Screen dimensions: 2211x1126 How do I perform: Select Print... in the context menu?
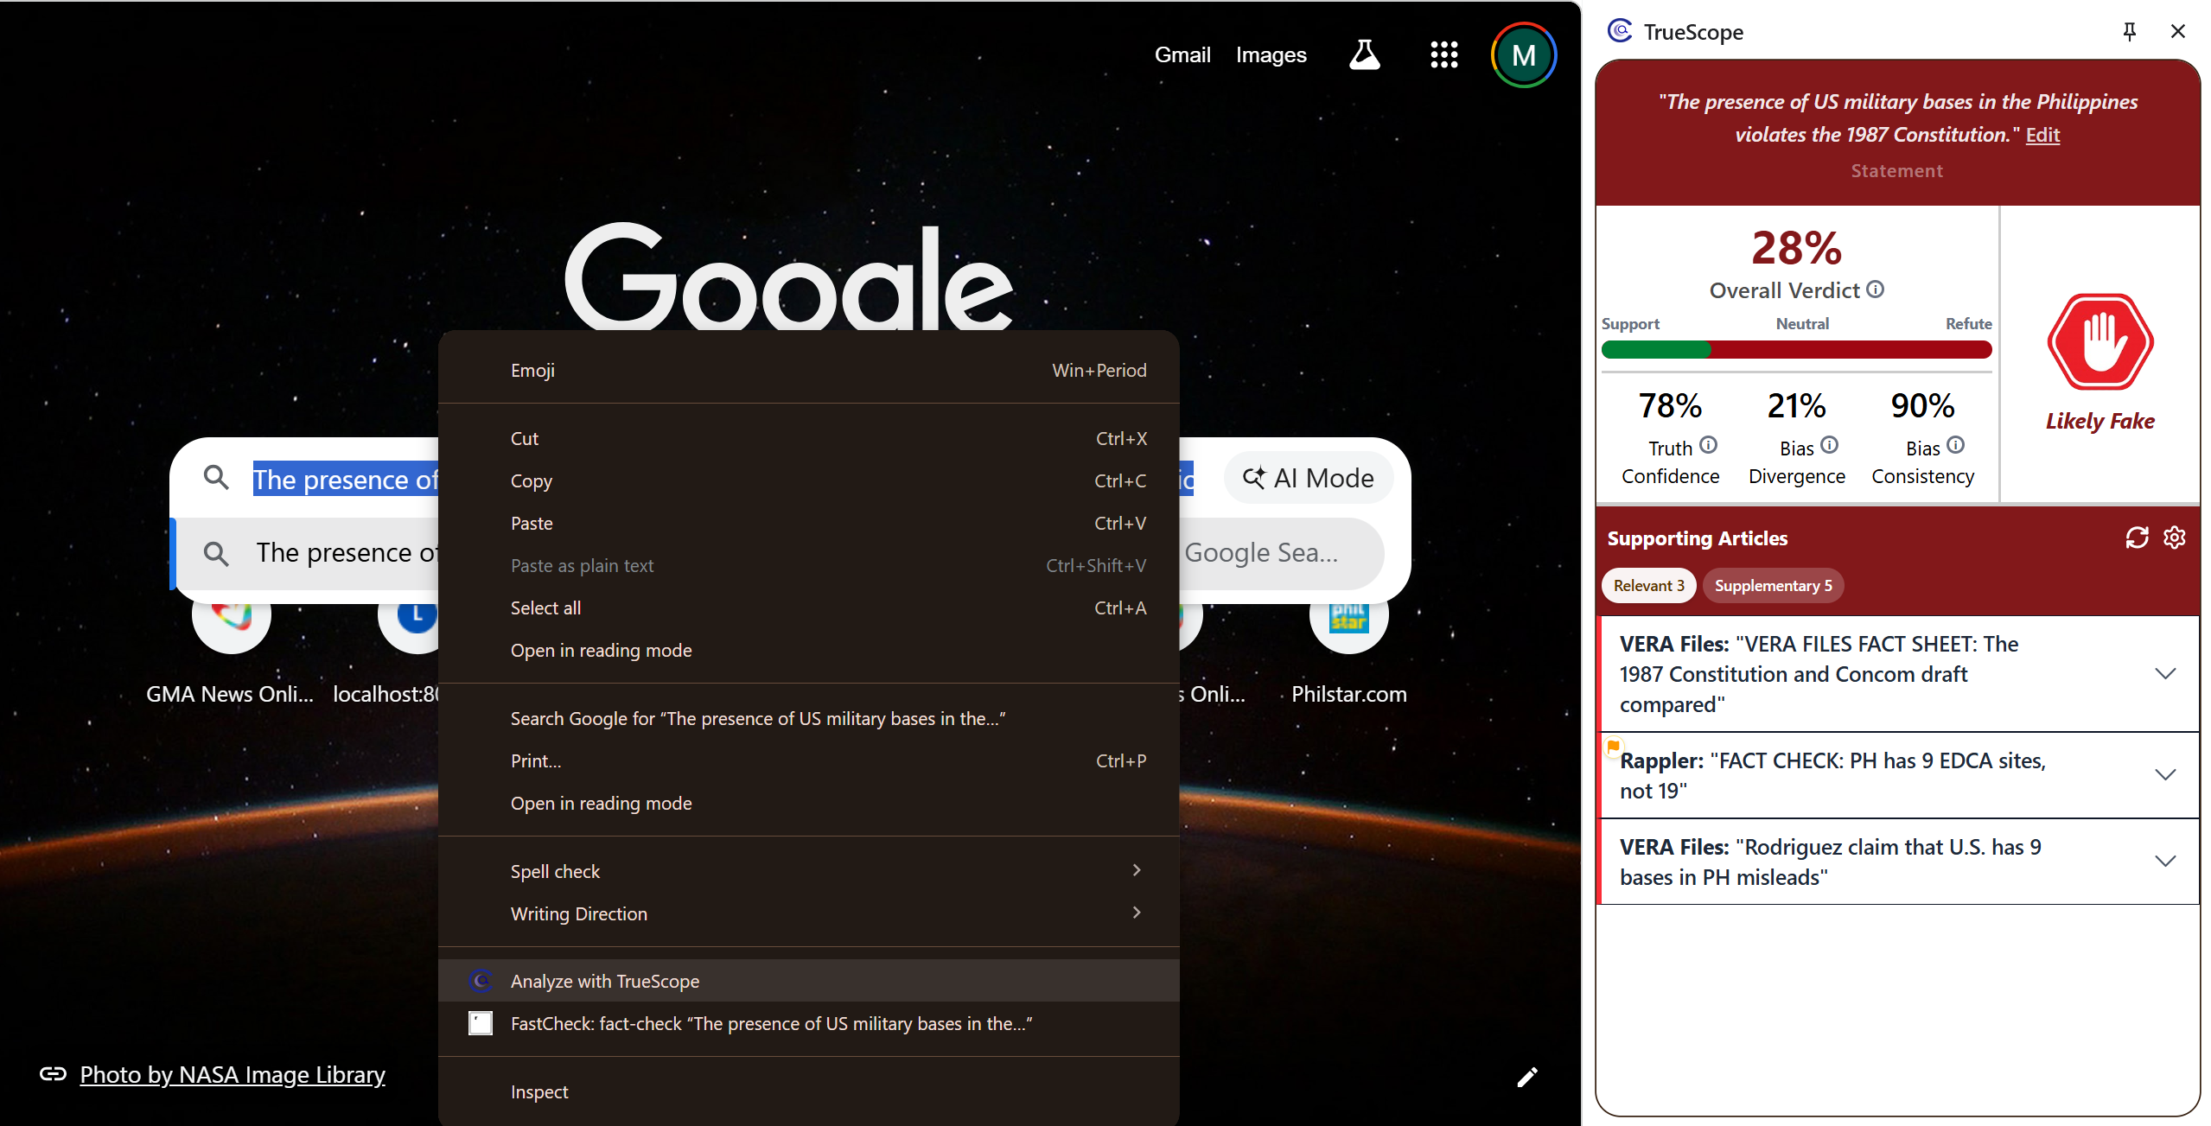pyautogui.click(x=809, y=760)
